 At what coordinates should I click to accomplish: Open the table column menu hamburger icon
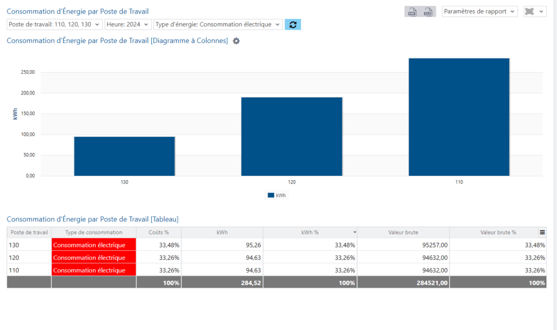[542, 232]
